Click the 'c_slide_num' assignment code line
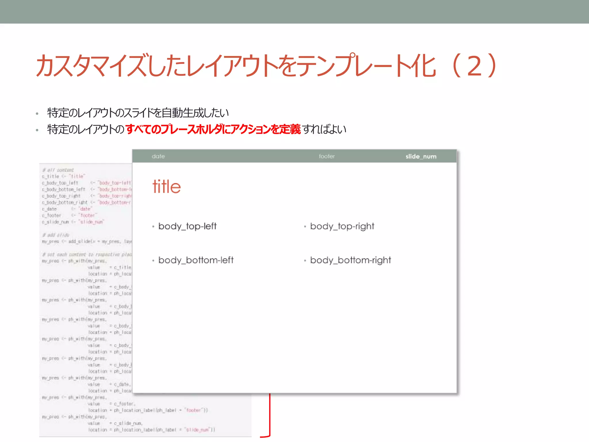The image size is (589, 442). (73, 222)
